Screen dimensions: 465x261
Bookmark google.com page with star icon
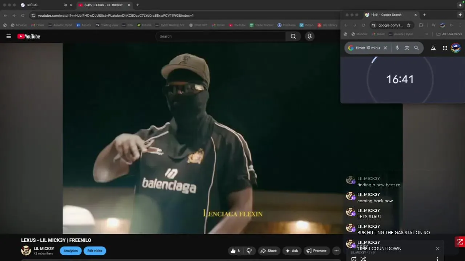tap(409, 25)
